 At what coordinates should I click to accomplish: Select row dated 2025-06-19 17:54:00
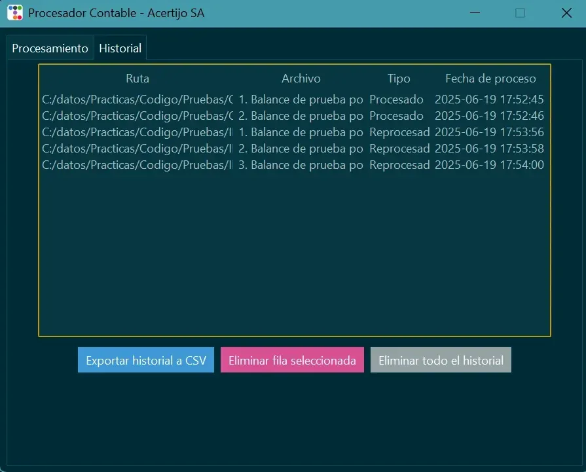click(295, 165)
